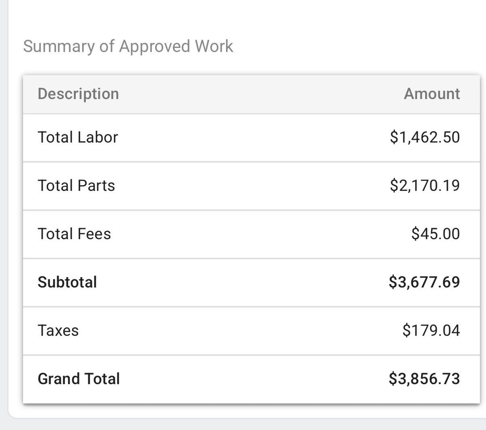The image size is (486, 430).
Task: Click the Total Labor row label
Action: pos(78,137)
